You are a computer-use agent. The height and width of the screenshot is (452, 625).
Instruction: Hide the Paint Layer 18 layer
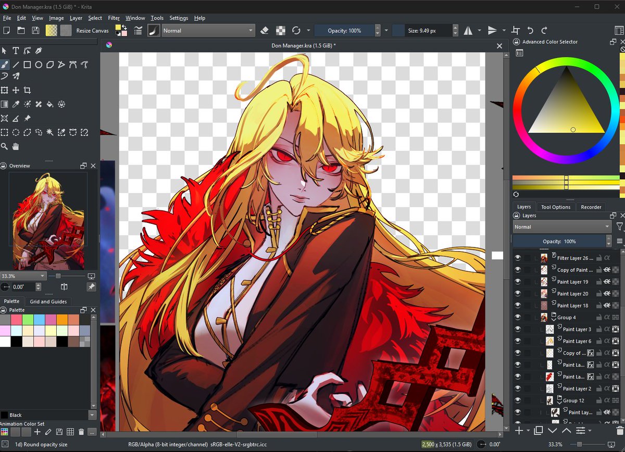click(518, 306)
